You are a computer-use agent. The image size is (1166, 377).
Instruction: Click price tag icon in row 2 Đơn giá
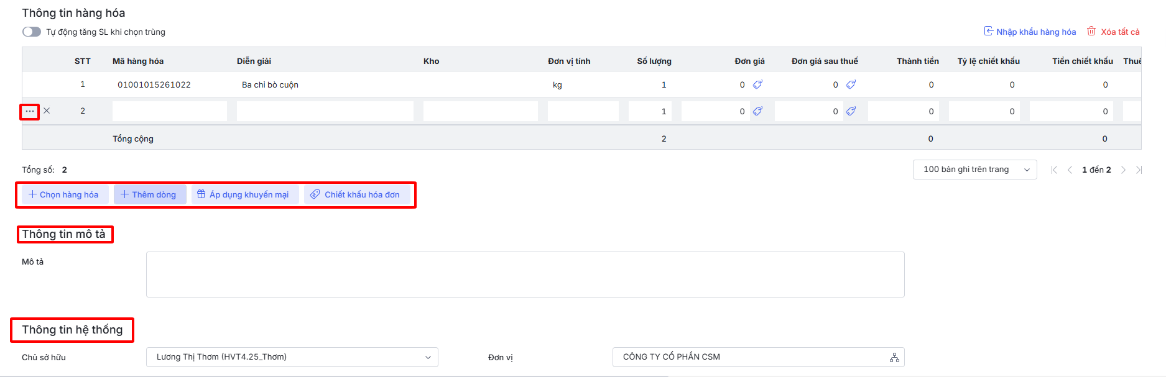pos(757,111)
